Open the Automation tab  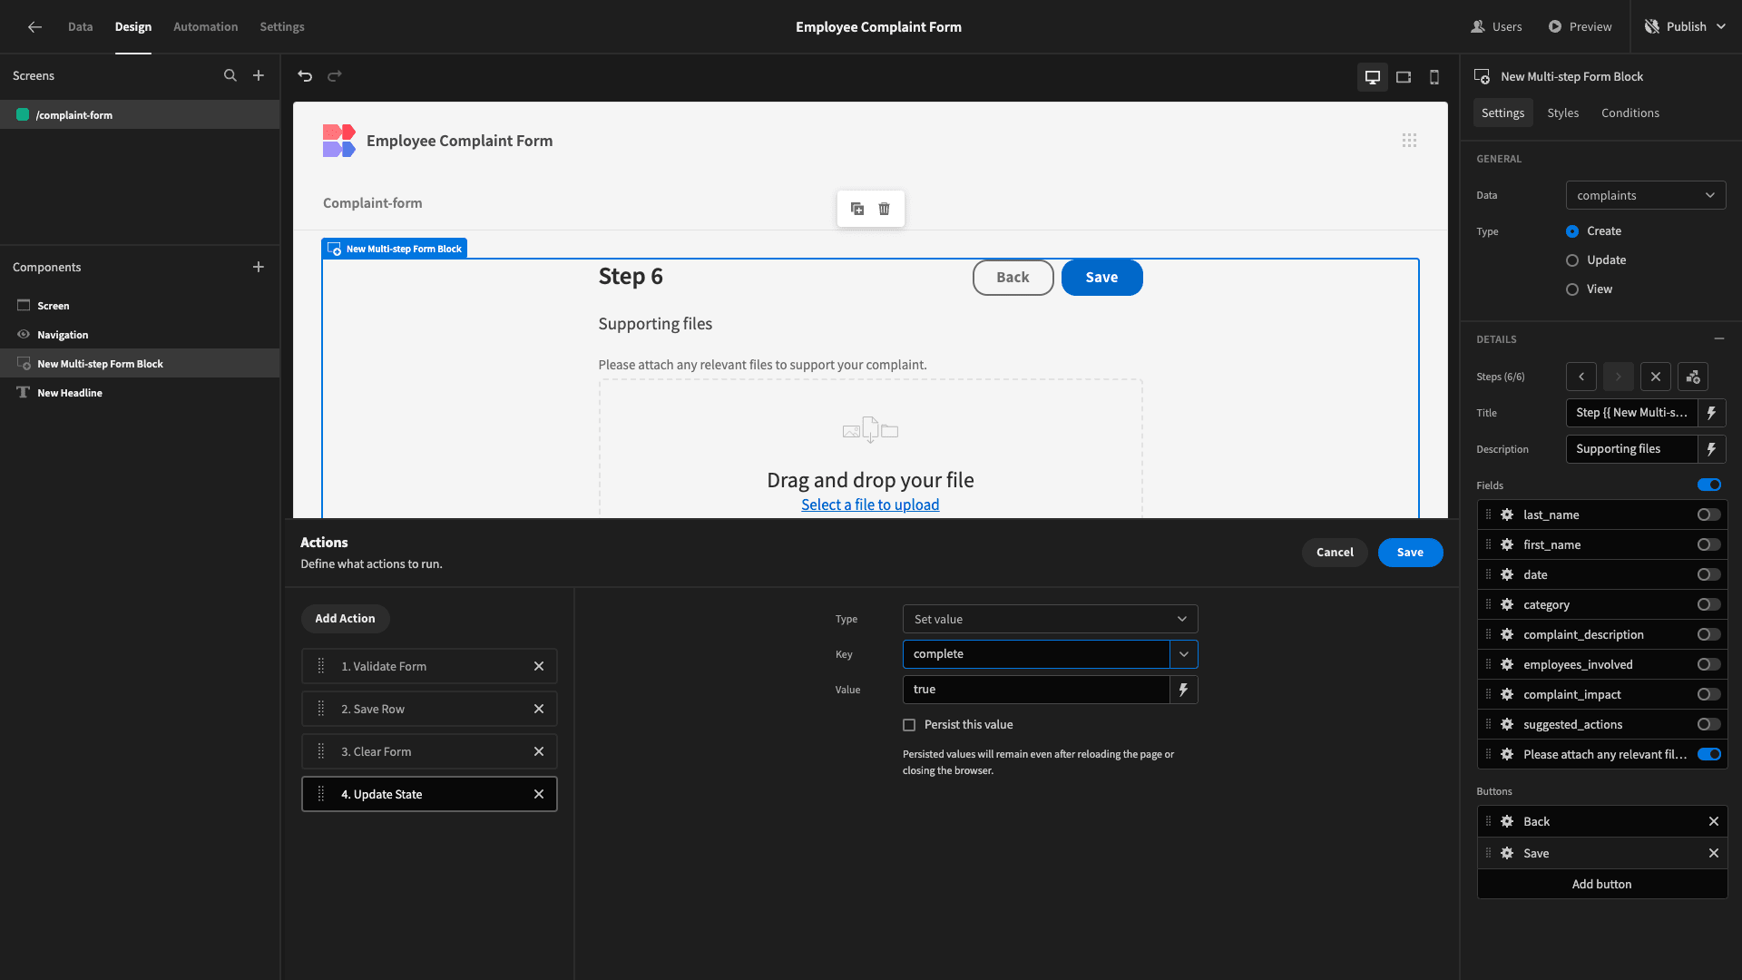coord(206,27)
